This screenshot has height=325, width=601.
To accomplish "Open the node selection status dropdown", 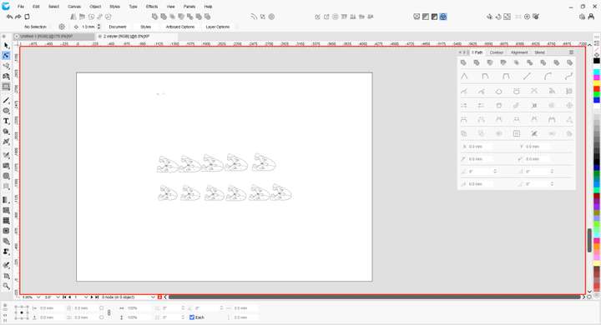I will 153,297.
